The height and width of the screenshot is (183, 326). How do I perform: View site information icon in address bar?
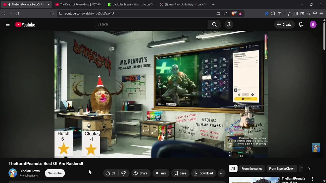click(60, 13)
